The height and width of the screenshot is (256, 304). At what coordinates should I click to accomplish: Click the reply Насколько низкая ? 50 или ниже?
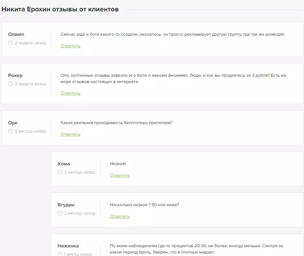(145, 205)
